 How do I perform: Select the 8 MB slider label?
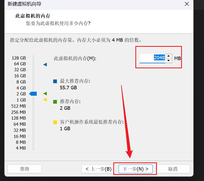pos(21,142)
